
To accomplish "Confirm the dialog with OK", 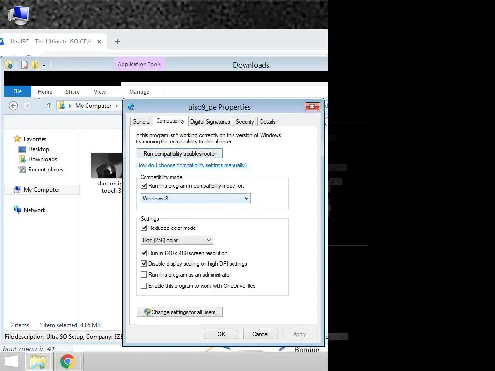I will (221, 334).
